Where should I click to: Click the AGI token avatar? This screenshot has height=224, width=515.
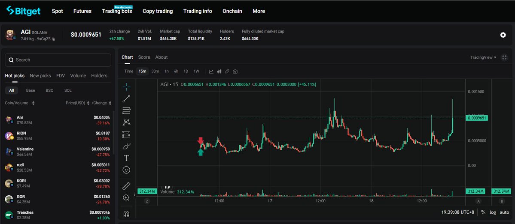pyautogui.click(x=10, y=35)
